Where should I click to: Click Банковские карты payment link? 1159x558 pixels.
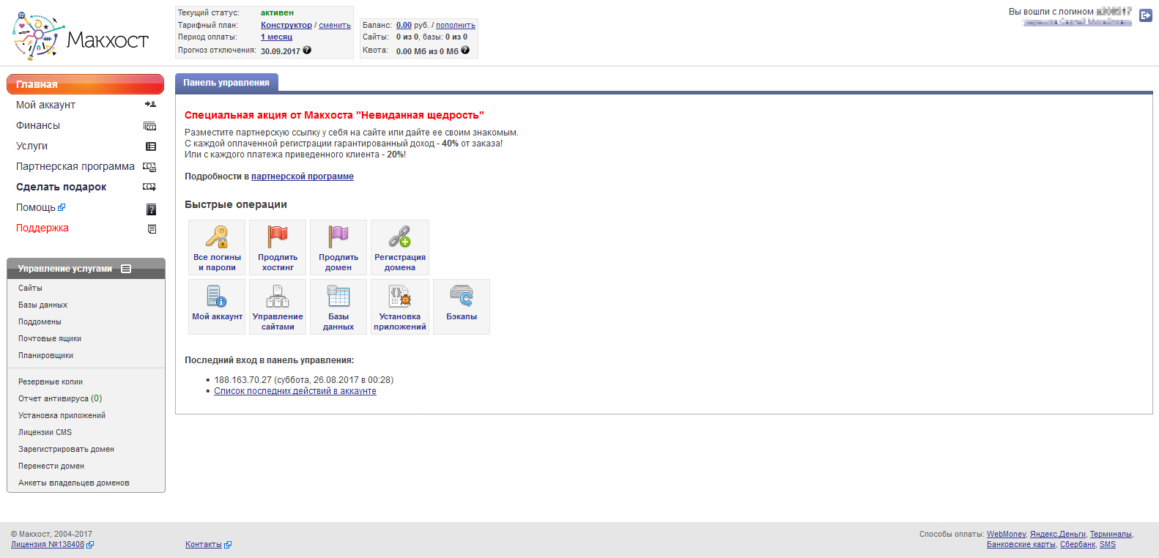1021,544
